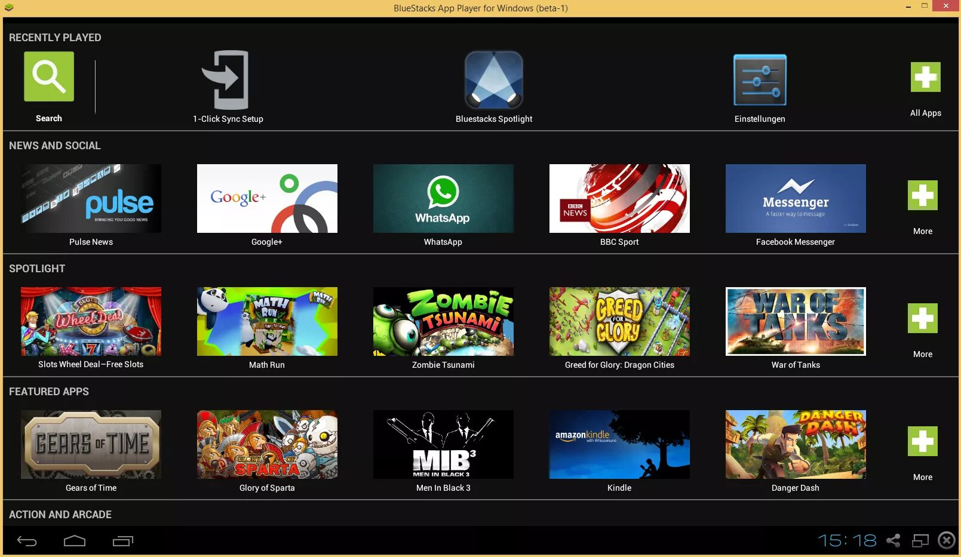Tap the Android back arrow button
The height and width of the screenshot is (557, 961).
pos(27,541)
